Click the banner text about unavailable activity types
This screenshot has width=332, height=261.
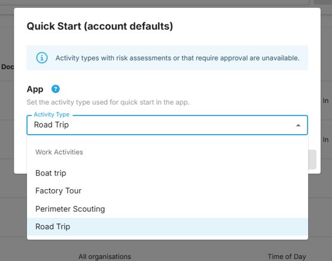(x=178, y=58)
